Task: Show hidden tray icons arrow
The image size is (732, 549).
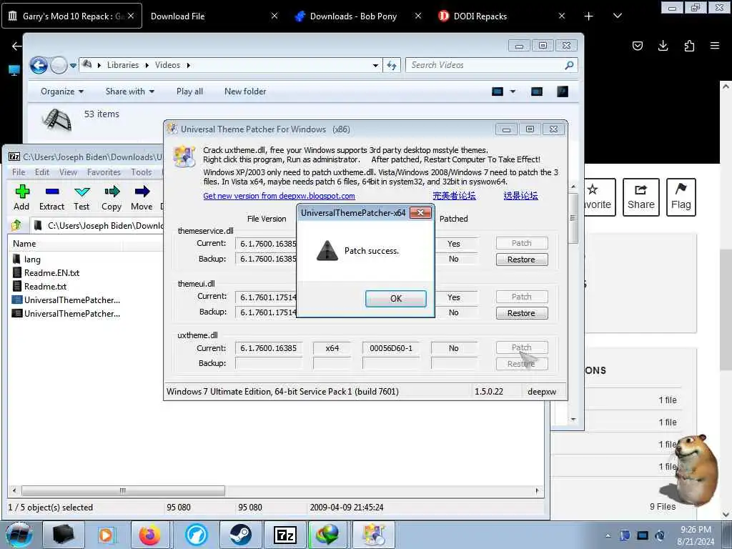Action: pos(608,535)
